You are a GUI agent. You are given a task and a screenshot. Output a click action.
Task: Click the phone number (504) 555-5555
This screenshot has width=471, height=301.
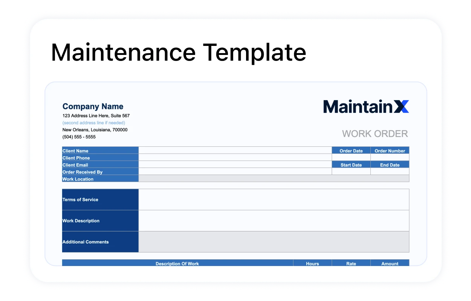click(x=79, y=137)
